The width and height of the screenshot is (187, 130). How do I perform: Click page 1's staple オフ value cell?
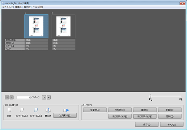point(37,46)
